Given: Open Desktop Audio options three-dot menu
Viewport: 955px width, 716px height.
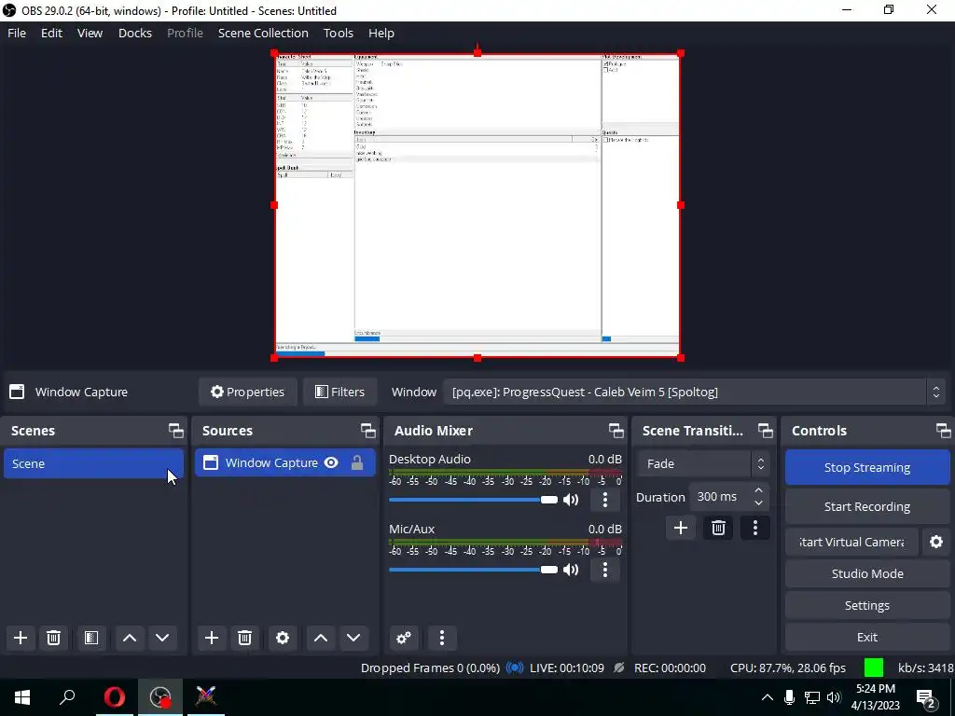Looking at the screenshot, I should [x=604, y=500].
